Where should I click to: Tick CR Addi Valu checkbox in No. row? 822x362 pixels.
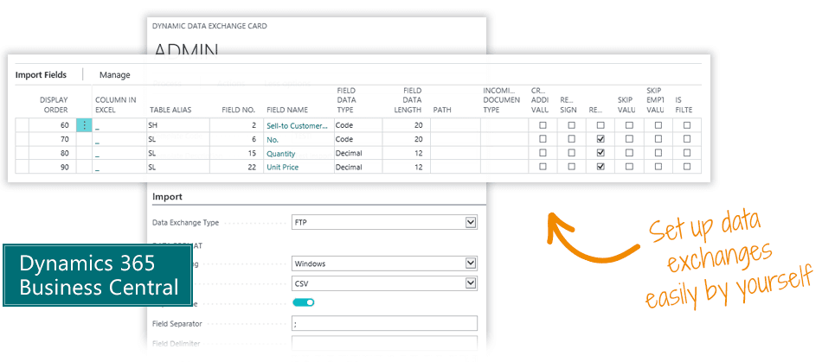tap(543, 139)
